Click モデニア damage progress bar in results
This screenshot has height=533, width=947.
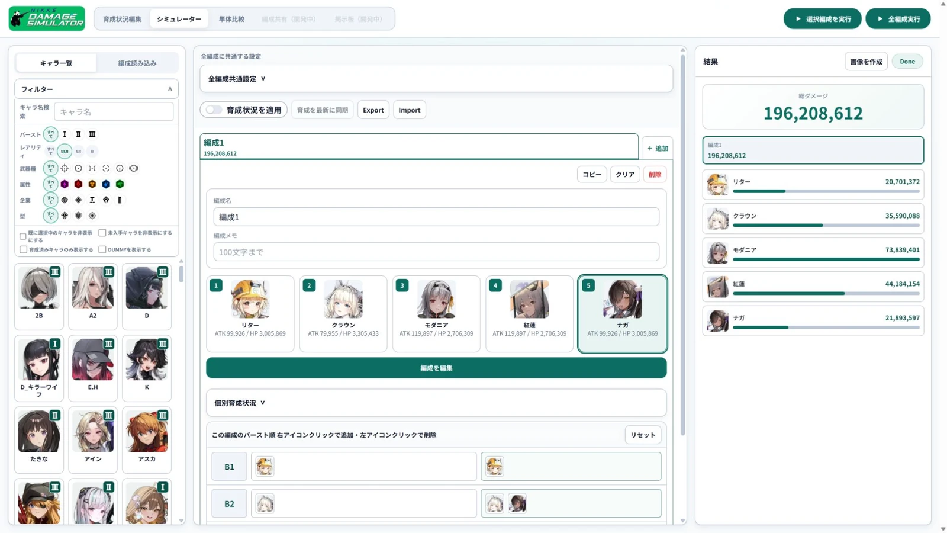[826, 259]
